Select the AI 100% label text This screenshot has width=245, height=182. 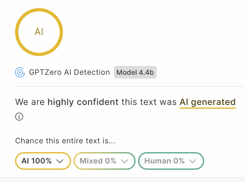[36, 161]
